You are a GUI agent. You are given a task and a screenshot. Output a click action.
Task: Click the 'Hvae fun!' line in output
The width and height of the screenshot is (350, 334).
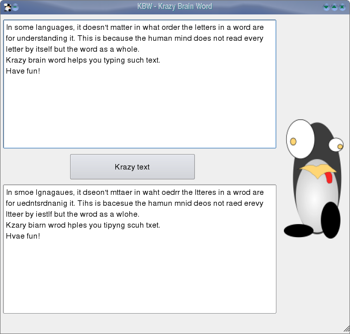point(23,236)
